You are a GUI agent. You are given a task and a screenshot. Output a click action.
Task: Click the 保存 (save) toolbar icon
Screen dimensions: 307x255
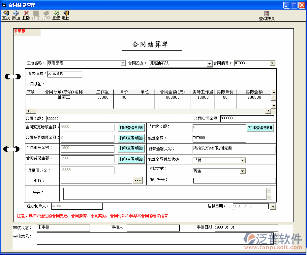click(36, 14)
